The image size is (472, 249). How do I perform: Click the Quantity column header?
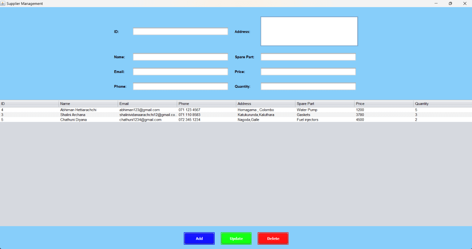(x=442, y=103)
